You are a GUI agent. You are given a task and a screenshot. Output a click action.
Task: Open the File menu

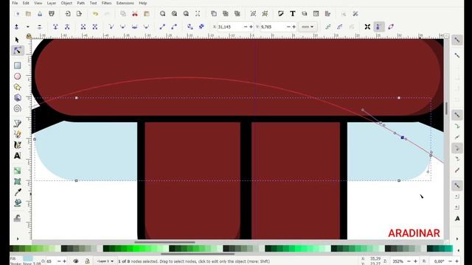click(x=15, y=3)
